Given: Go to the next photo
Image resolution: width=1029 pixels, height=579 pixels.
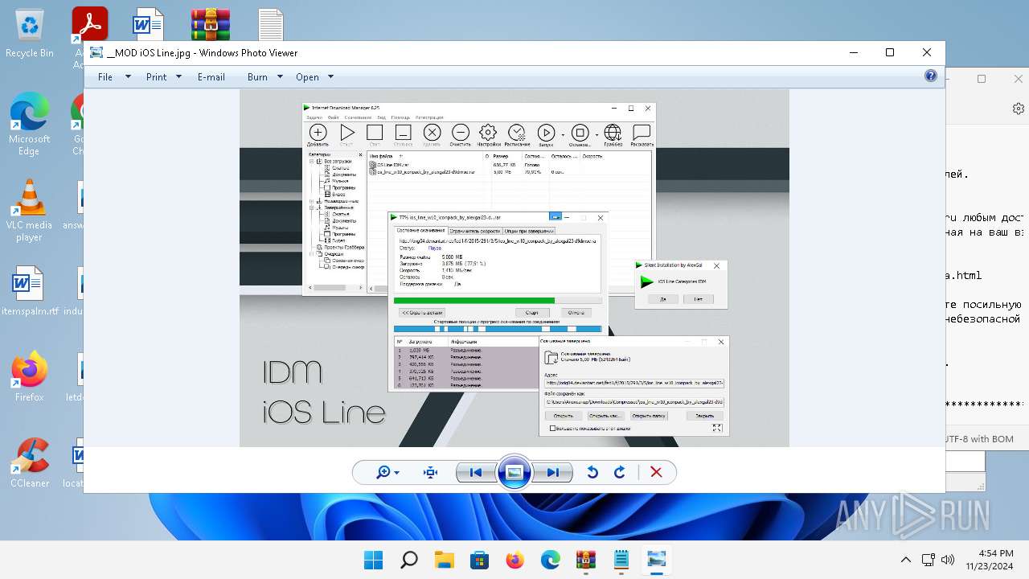Looking at the screenshot, I should click(x=553, y=472).
